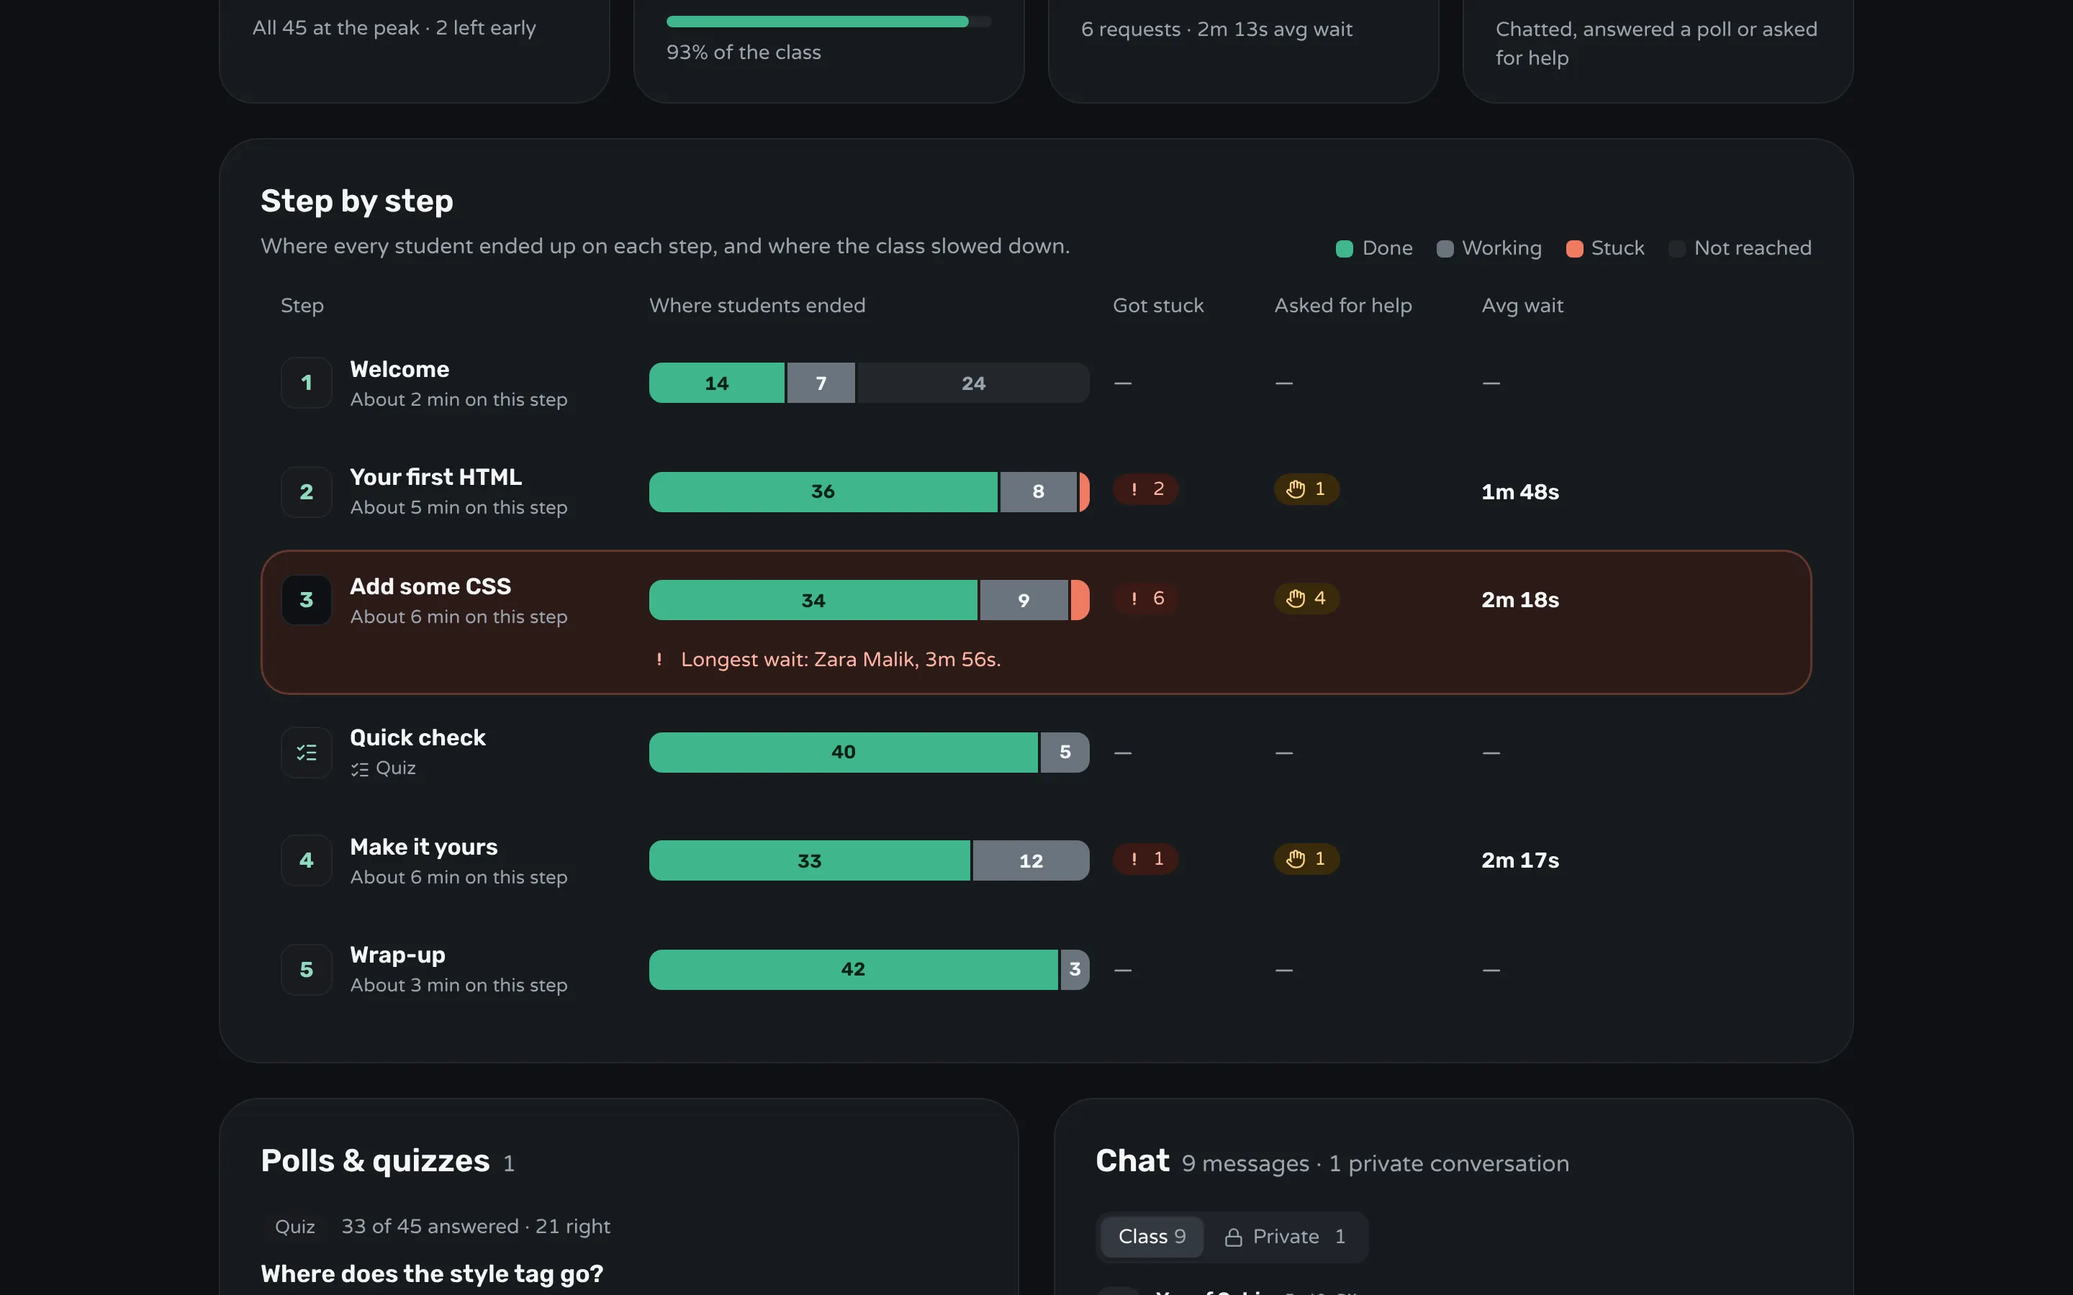
Task: Click done segment 36 in Your first HTML
Action: pos(823,491)
